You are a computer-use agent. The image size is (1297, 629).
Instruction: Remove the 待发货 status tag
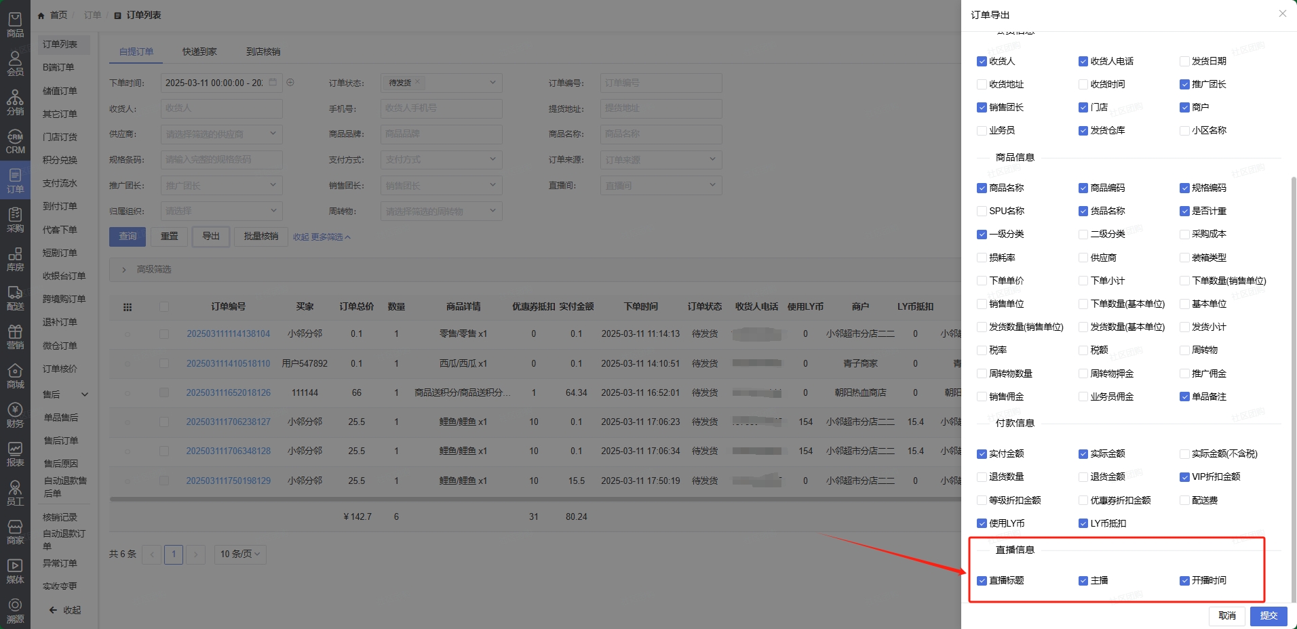pyautogui.click(x=418, y=82)
